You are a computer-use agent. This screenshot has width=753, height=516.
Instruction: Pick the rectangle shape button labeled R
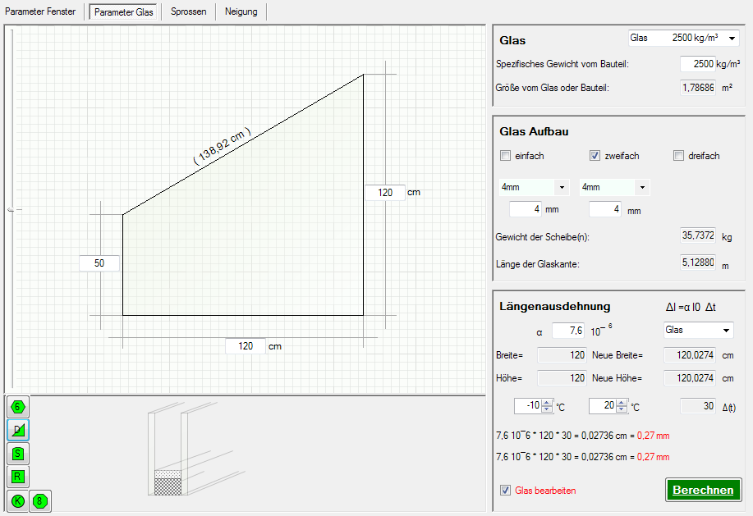pyautogui.click(x=17, y=476)
